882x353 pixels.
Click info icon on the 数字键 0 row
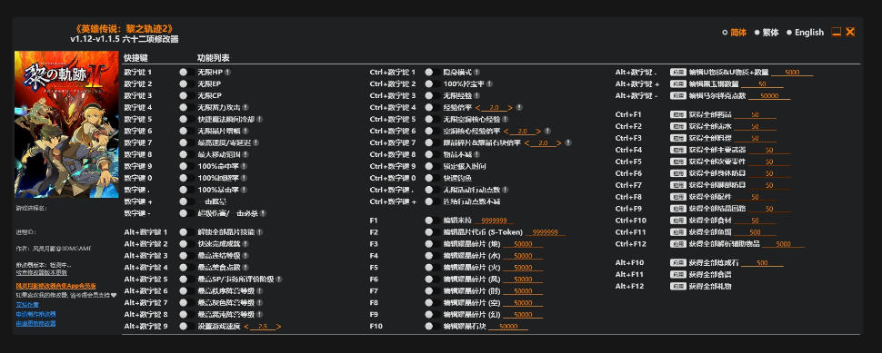pyautogui.click(x=244, y=179)
